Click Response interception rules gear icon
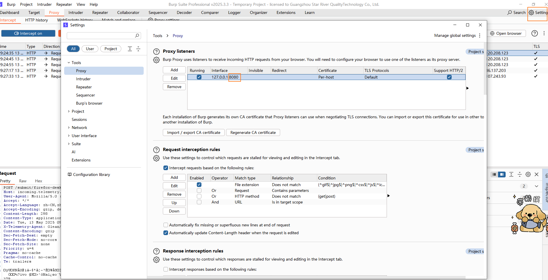 [156, 260]
